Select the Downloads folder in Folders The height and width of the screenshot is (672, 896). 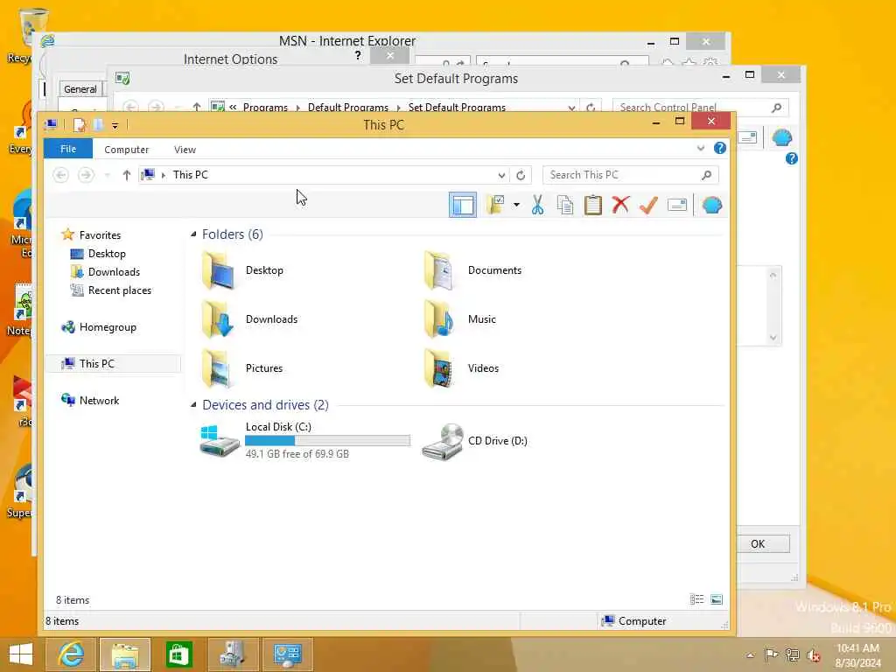tap(249, 319)
